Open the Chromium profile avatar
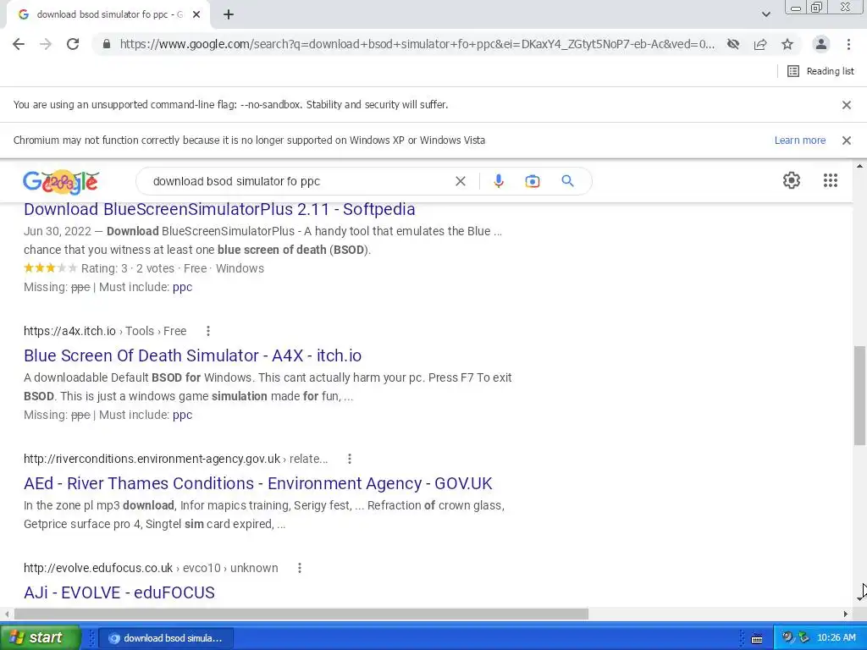867x650 pixels. (821, 44)
